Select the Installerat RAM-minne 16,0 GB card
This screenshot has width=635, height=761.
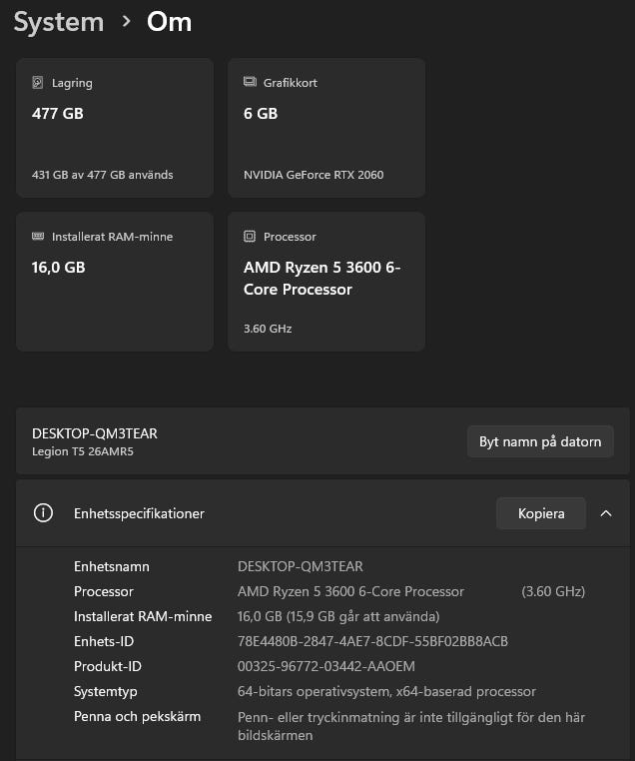click(114, 282)
